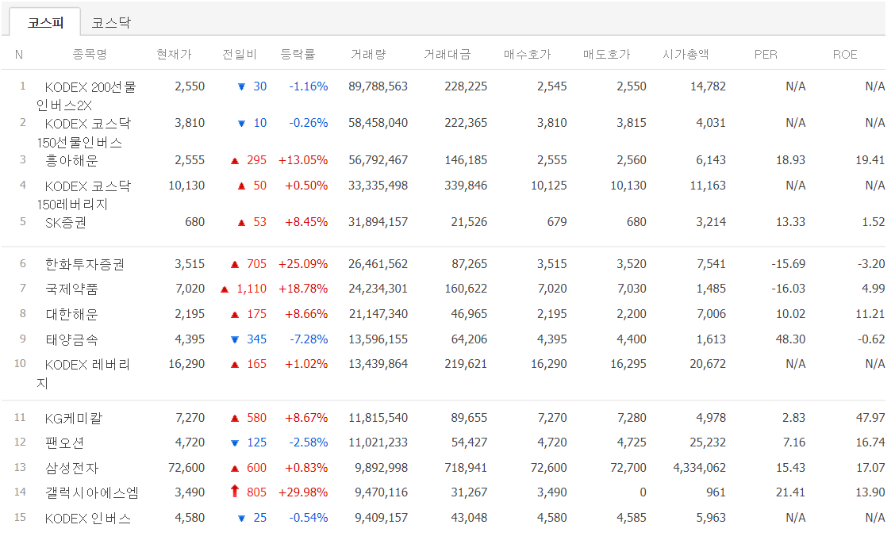Select current price 72,600 for 삼성전자
The image size is (895, 540).
186,468
